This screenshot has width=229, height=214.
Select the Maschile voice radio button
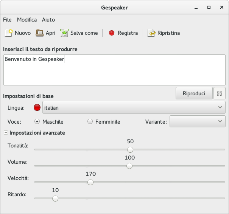click(37, 121)
